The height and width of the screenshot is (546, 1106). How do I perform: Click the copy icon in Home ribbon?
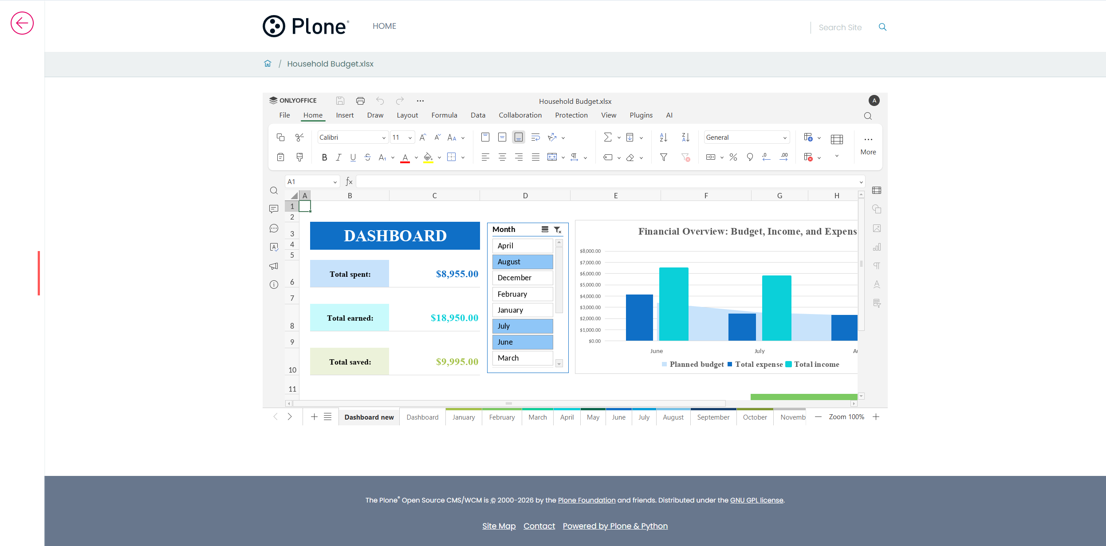[280, 137]
